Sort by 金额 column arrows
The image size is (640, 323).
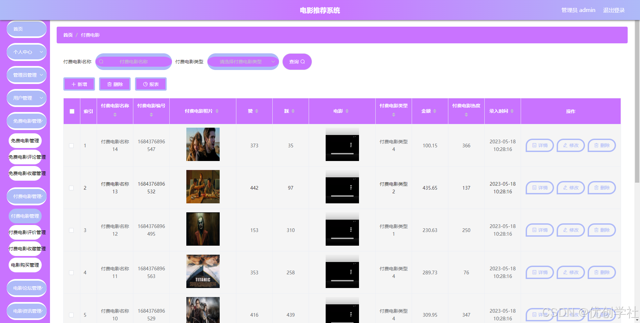(x=435, y=111)
